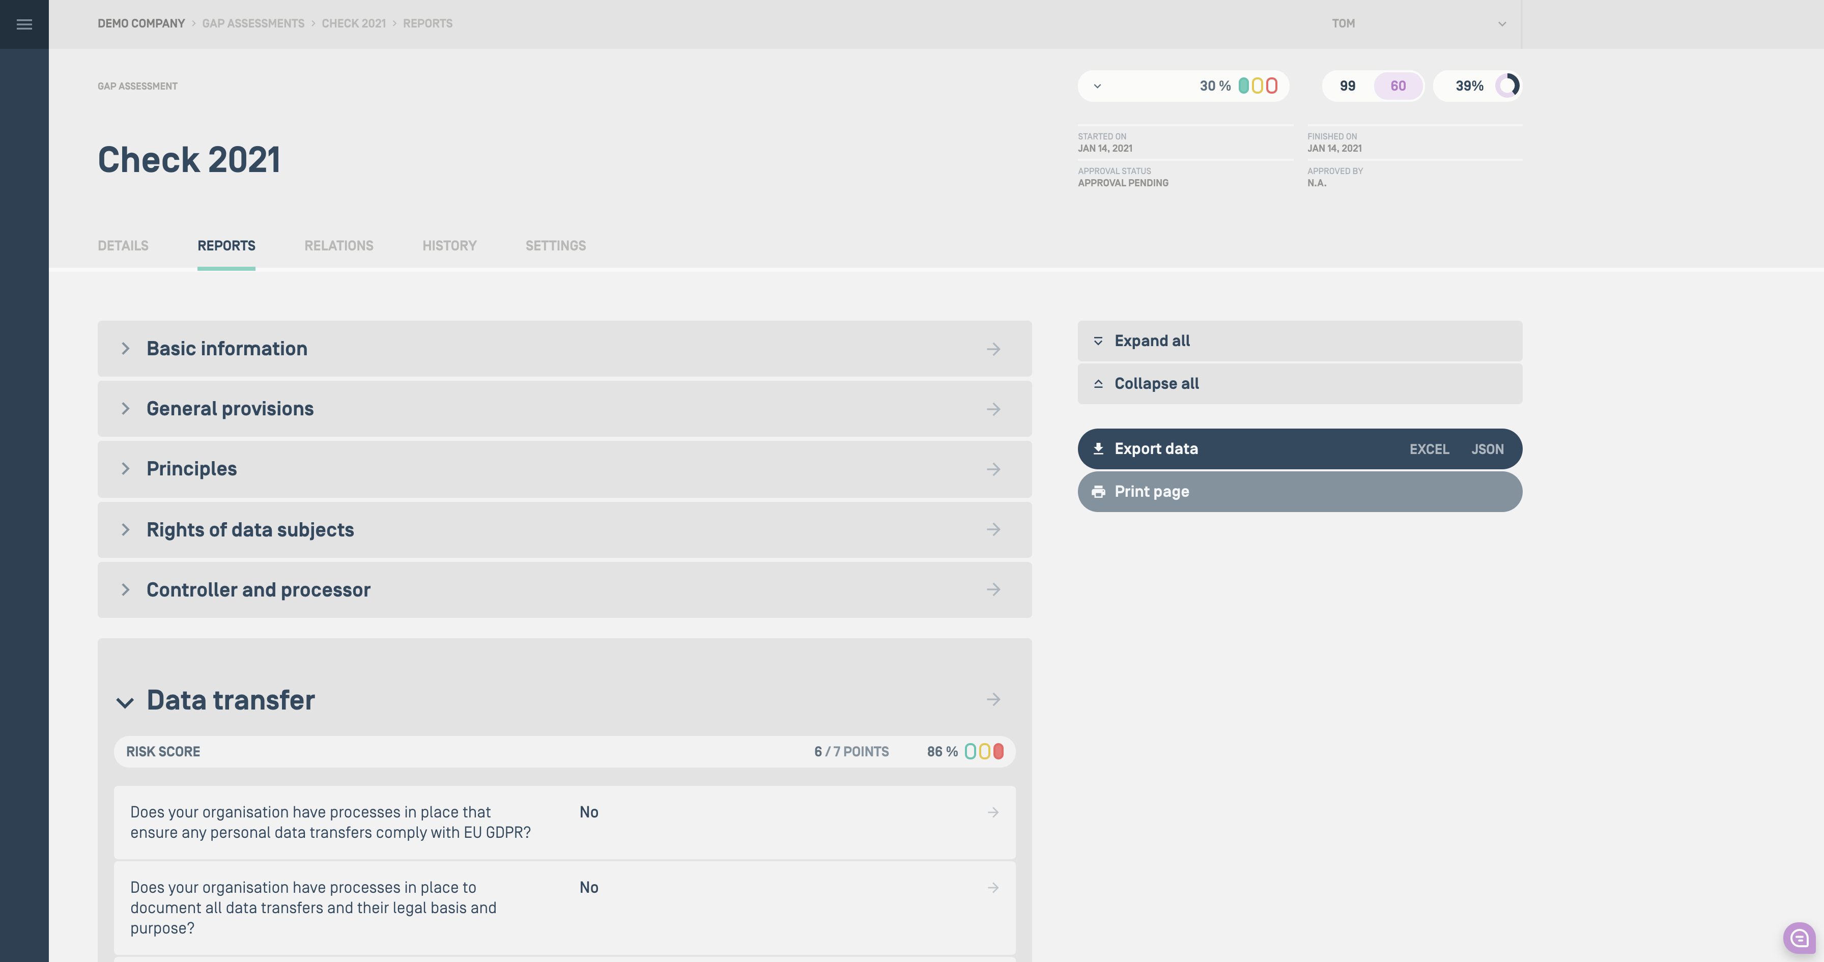Toggle the 99 count pill
Screen dimensions: 1824x962
coord(1348,86)
